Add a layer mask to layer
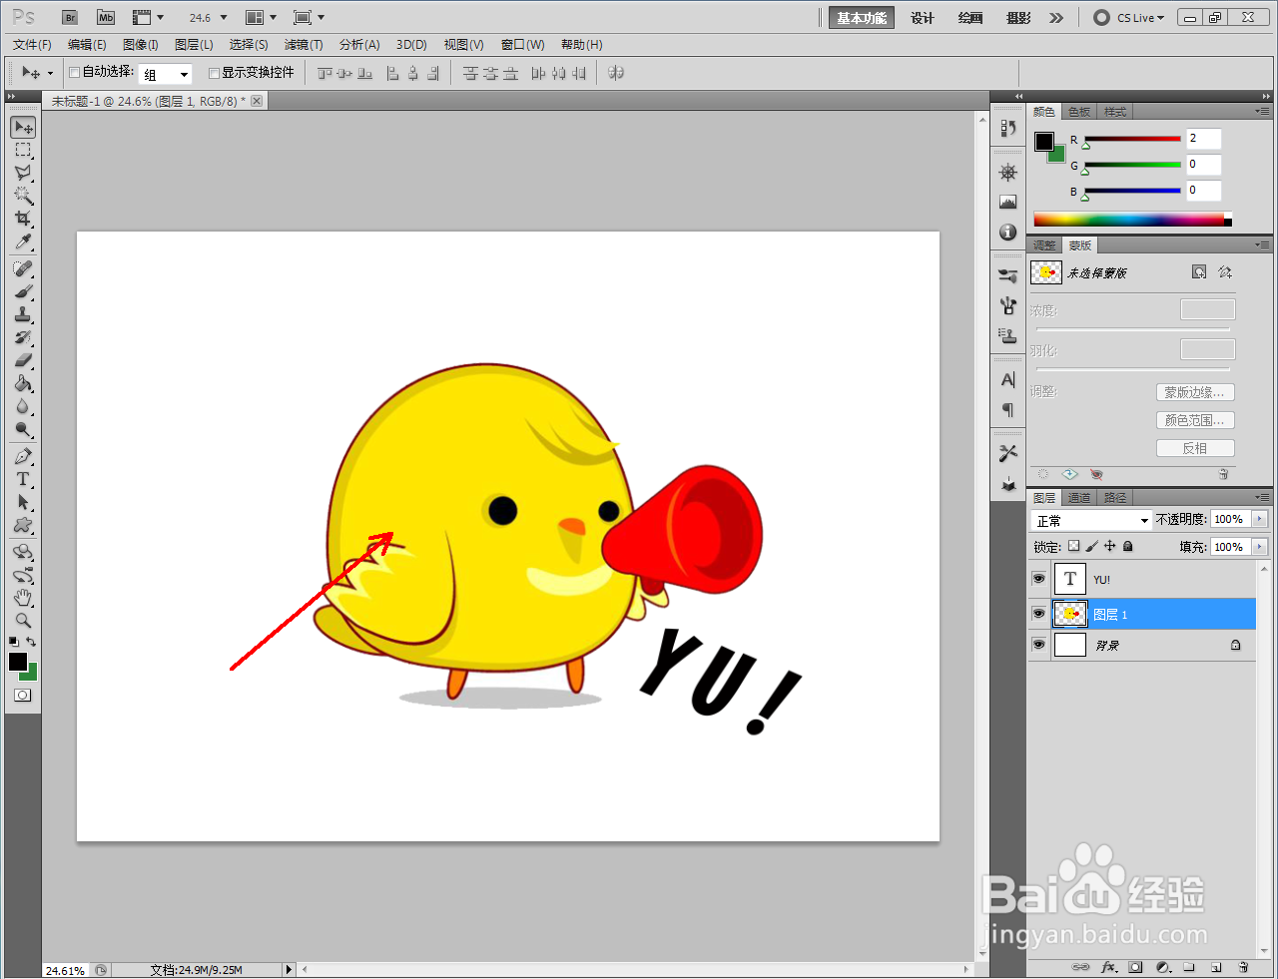Screen dimensions: 1278x979 pos(1135,967)
